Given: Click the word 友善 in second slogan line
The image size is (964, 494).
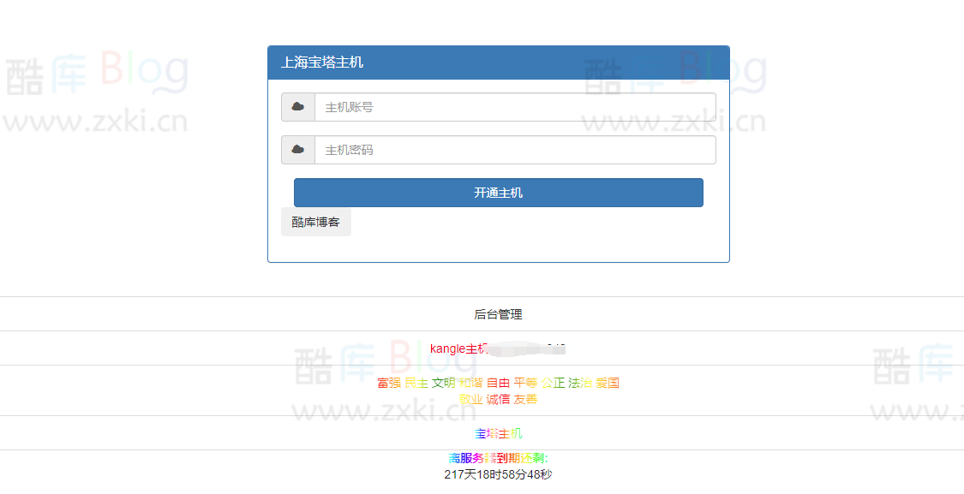Looking at the screenshot, I should point(525,399).
